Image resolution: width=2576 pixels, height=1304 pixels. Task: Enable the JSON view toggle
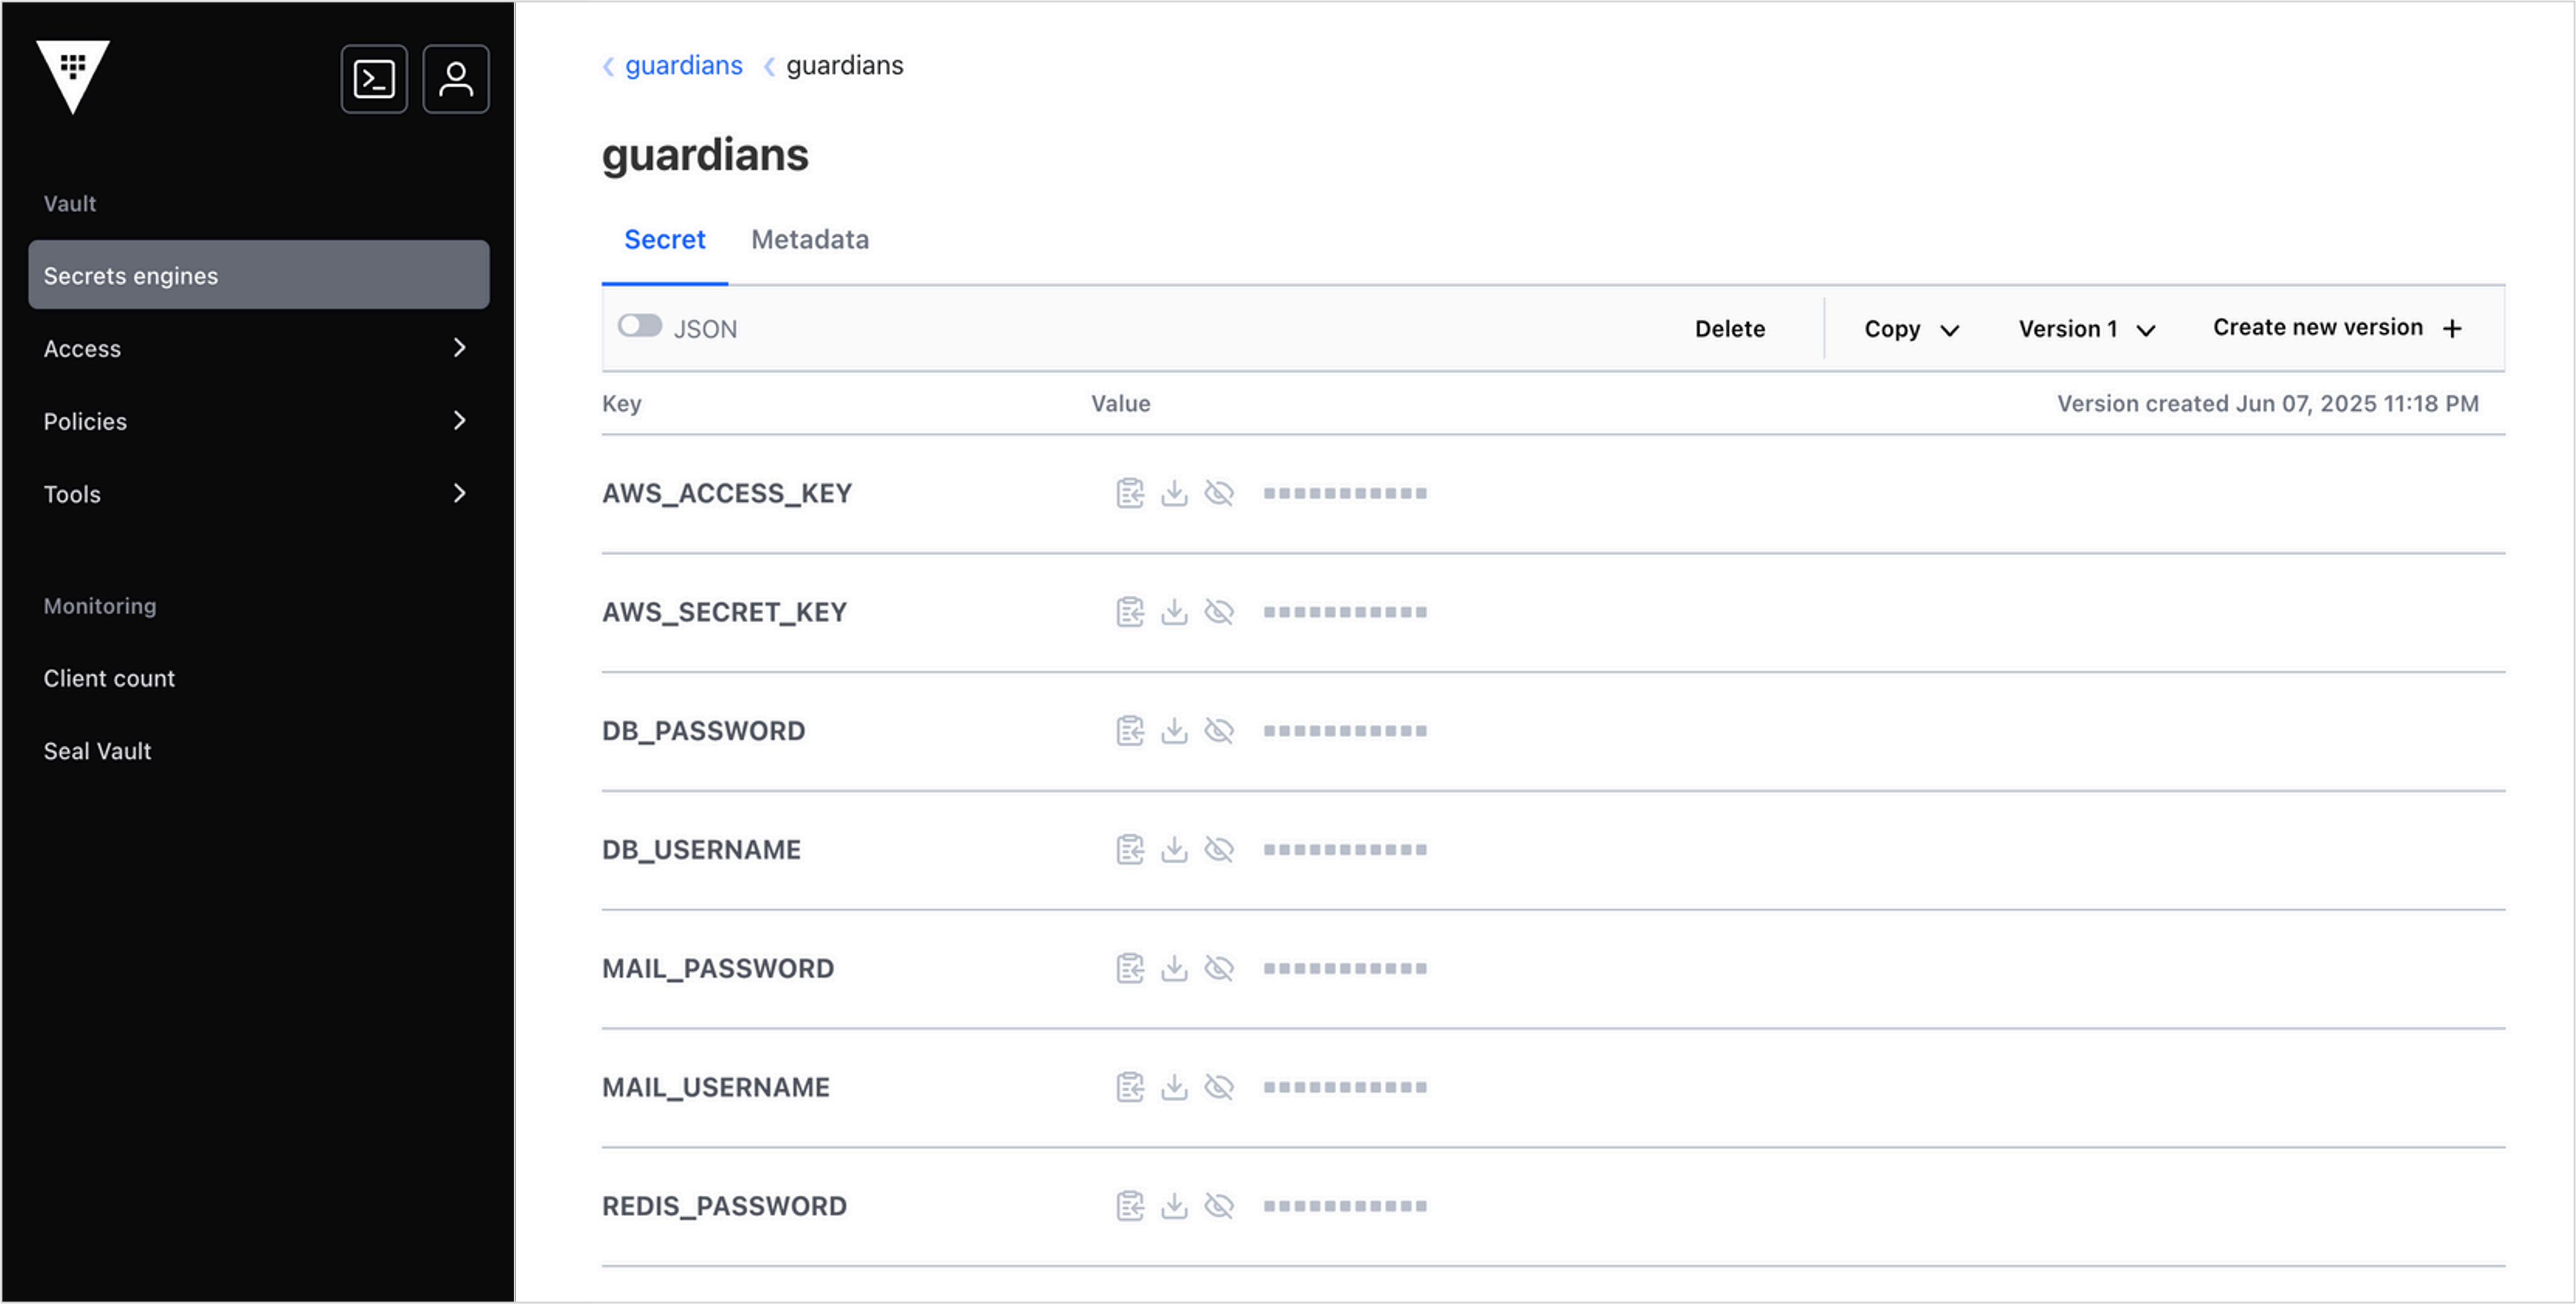pyautogui.click(x=640, y=326)
